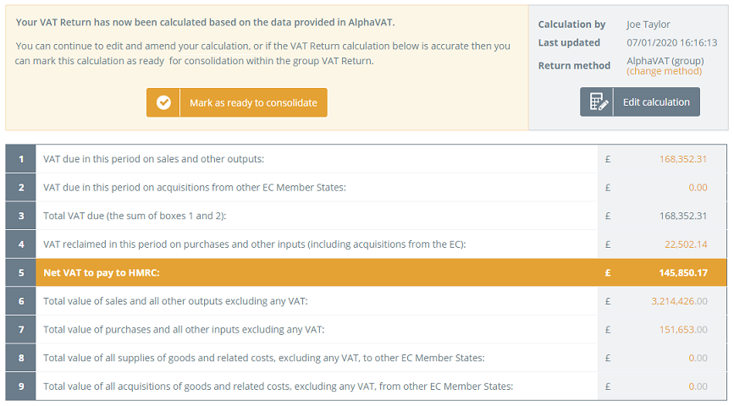734x406 pixels.
Task: Click the AlphaVAT (group) return method text
Action: coord(665,61)
